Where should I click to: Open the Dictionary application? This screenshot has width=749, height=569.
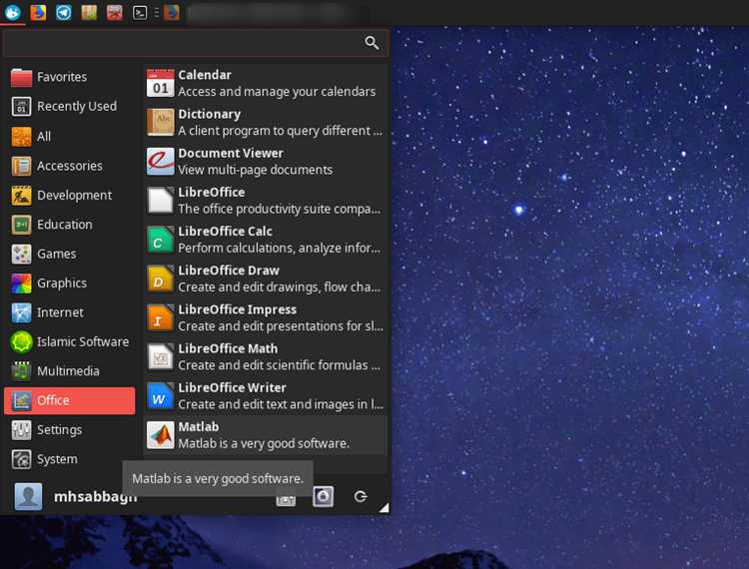pyautogui.click(x=265, y=122)
